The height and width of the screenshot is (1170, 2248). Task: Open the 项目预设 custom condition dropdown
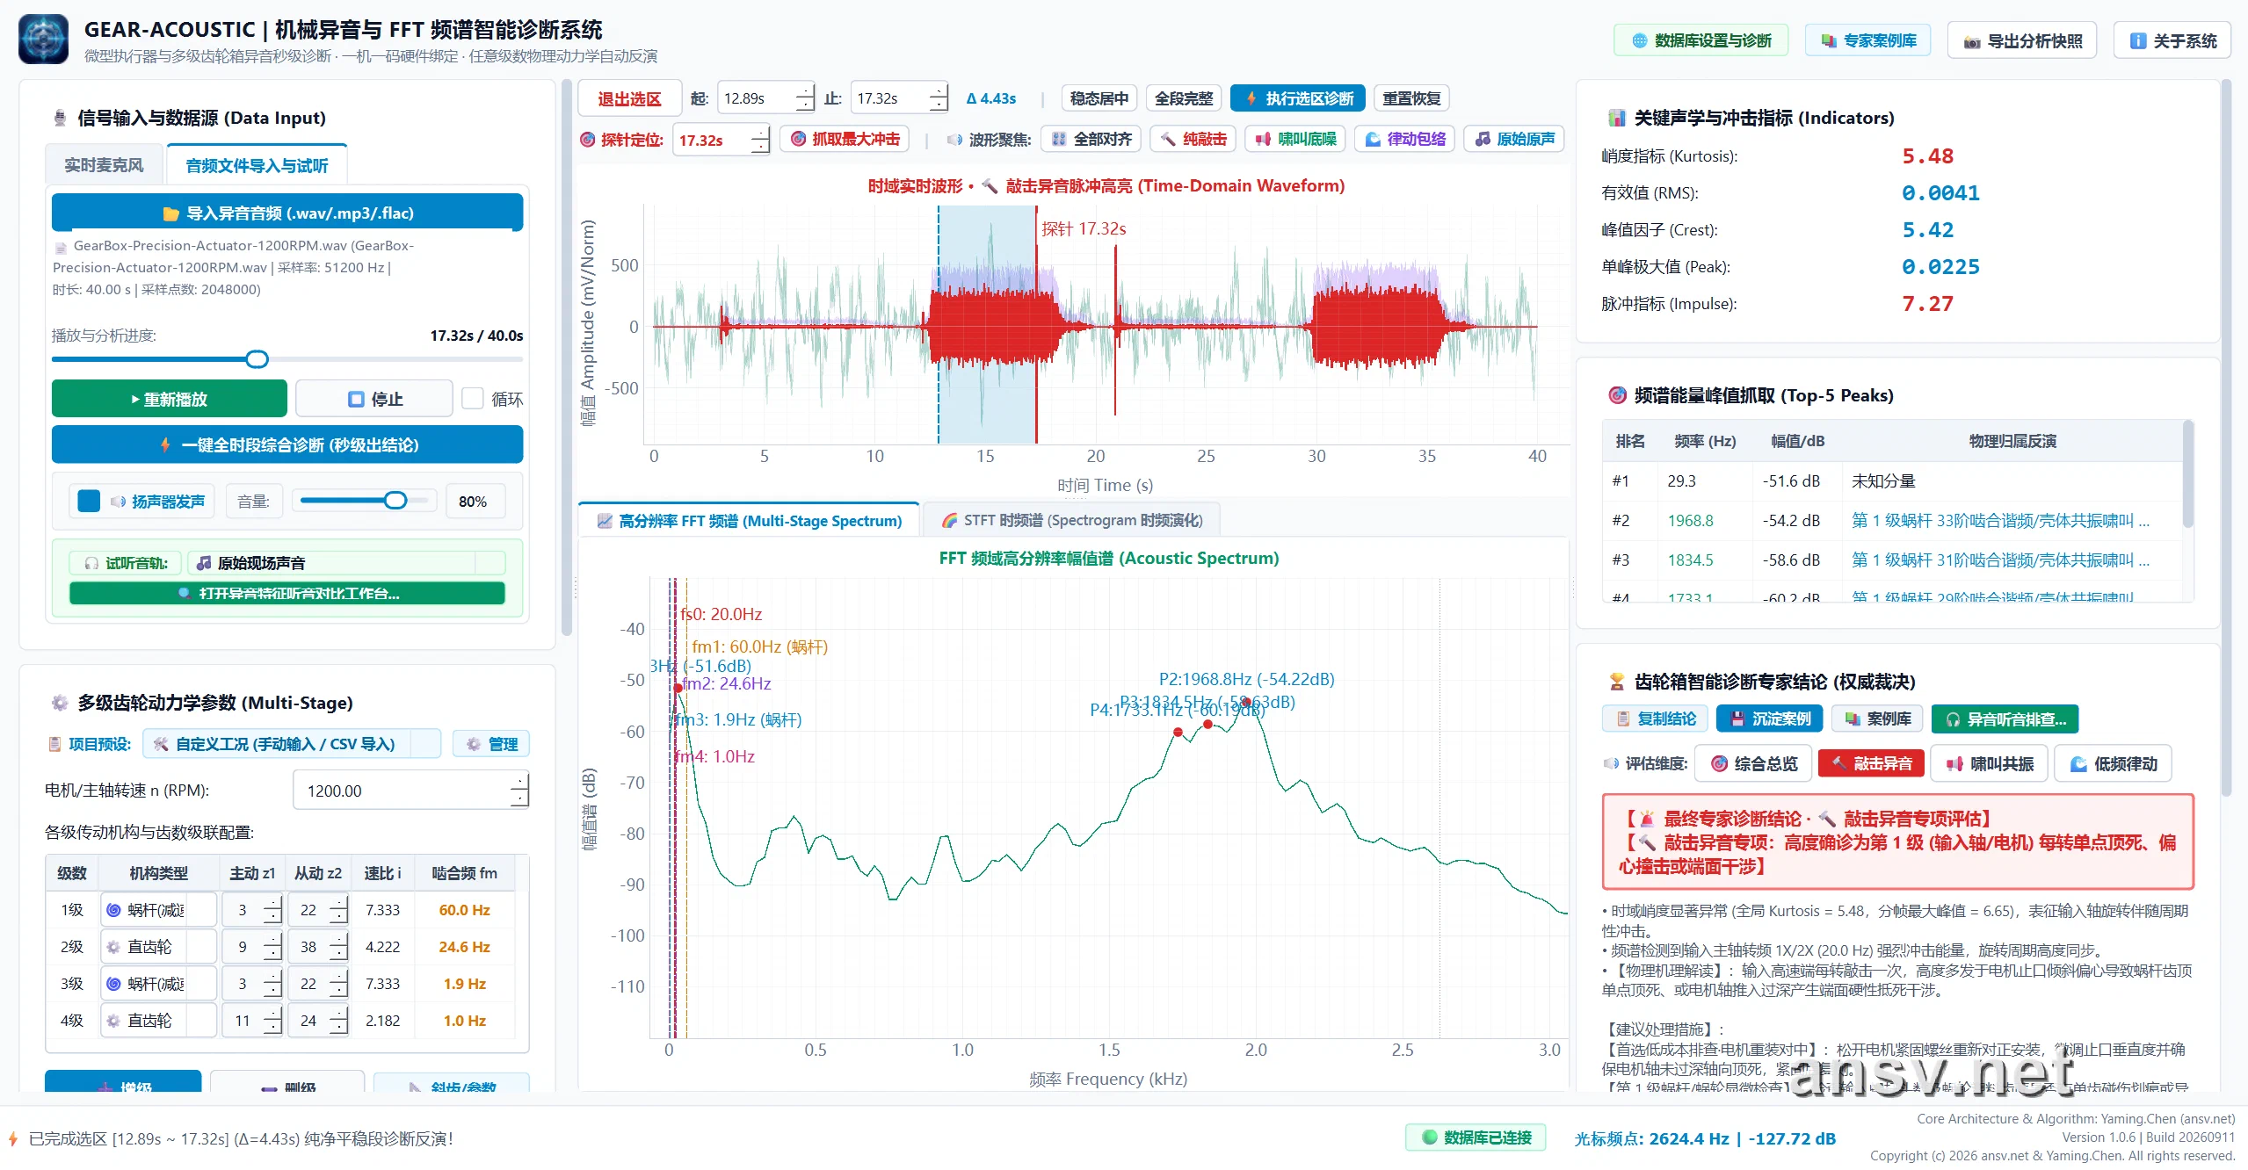coord(292,744)
